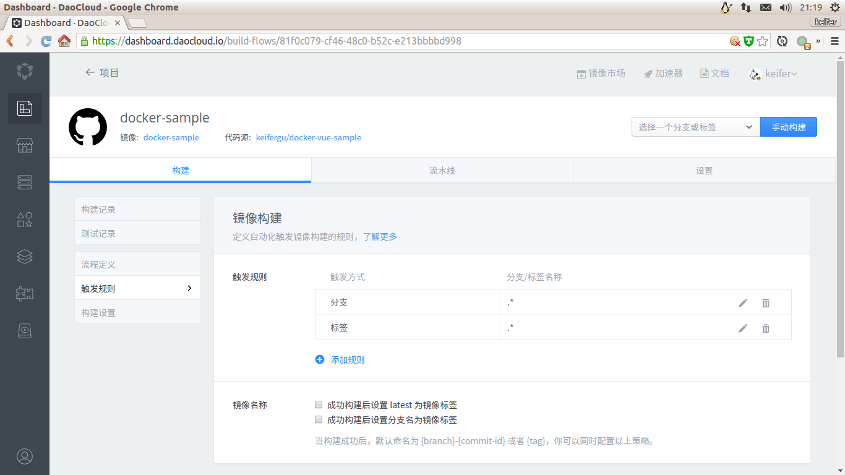Click the browser home icon

pyautogui.click(x=64, y=41)
